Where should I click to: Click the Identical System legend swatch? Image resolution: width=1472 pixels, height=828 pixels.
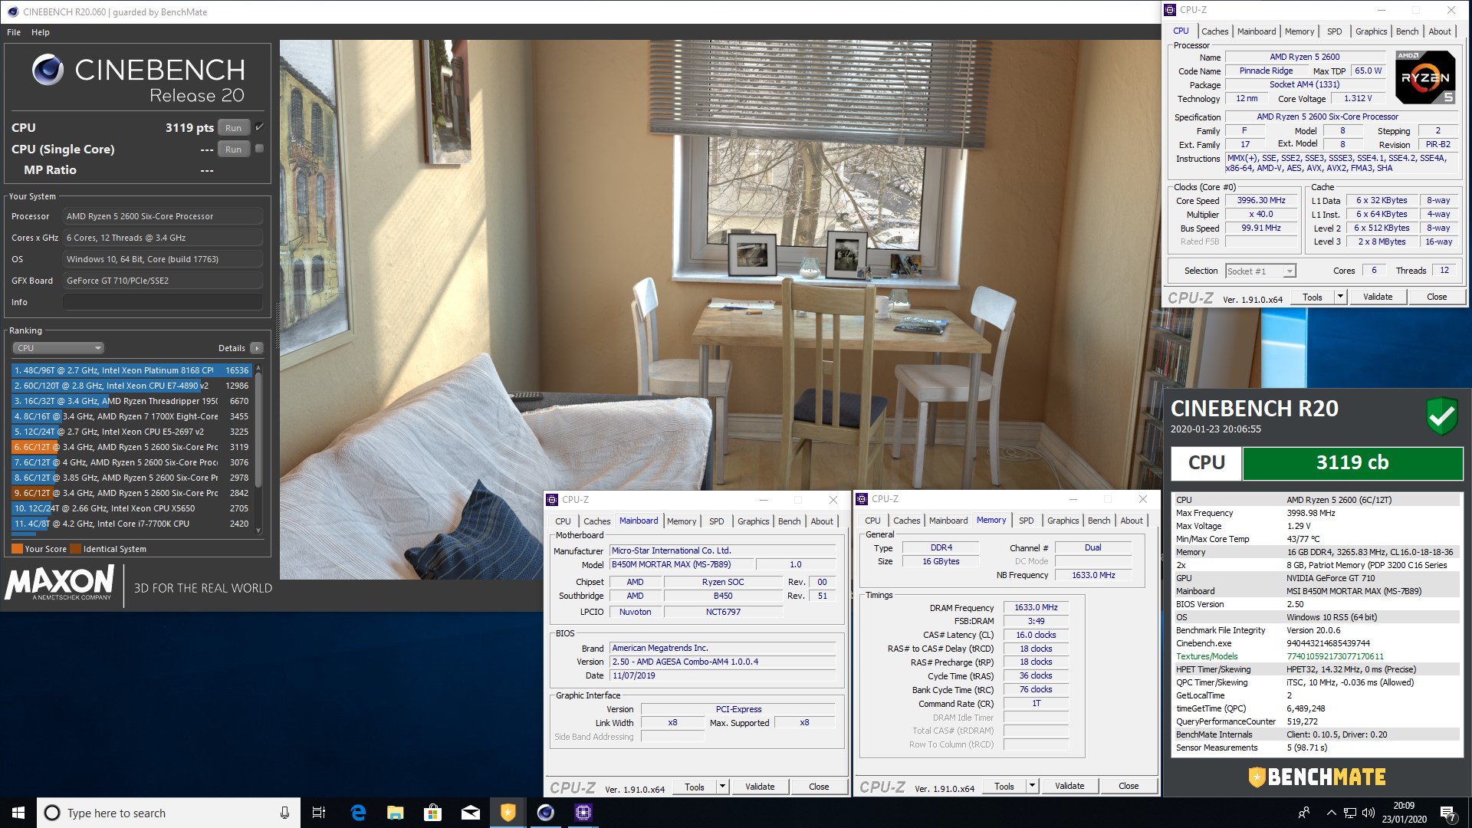(75, 549)
